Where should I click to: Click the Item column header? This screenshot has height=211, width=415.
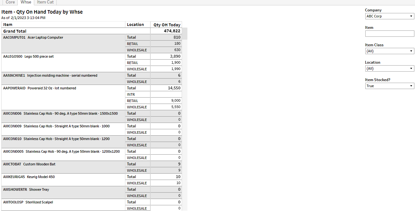[x=8, y=25]
